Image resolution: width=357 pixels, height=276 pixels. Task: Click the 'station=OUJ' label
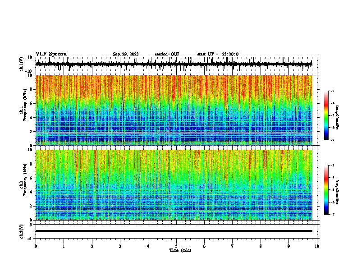pyautogui.click(x=167, y=54)
